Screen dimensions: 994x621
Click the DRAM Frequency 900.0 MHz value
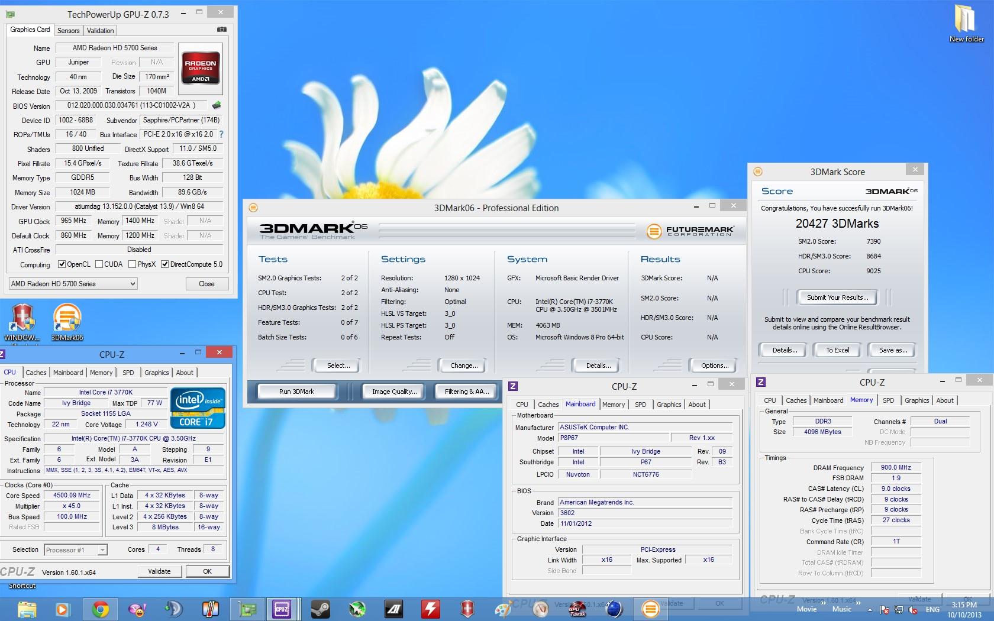pyautogui.click(x=896, y=467)
